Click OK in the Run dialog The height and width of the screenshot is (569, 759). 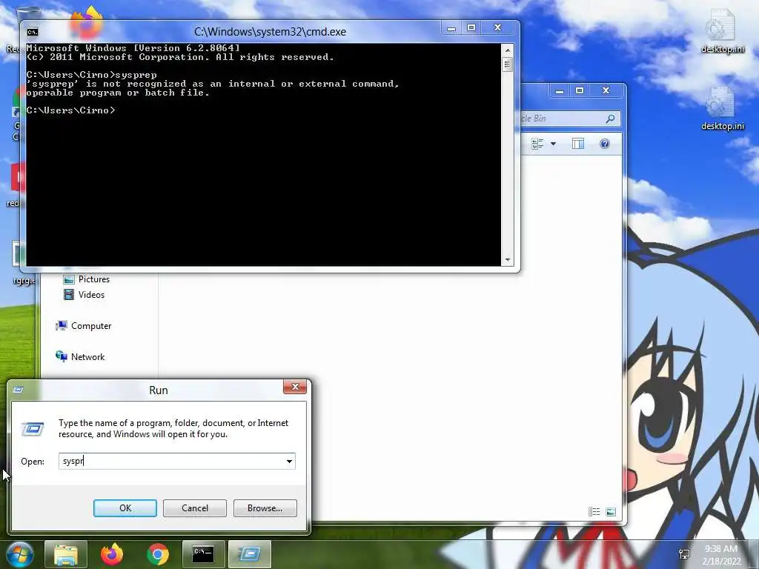pyautogui.click(x=125, y=508)
